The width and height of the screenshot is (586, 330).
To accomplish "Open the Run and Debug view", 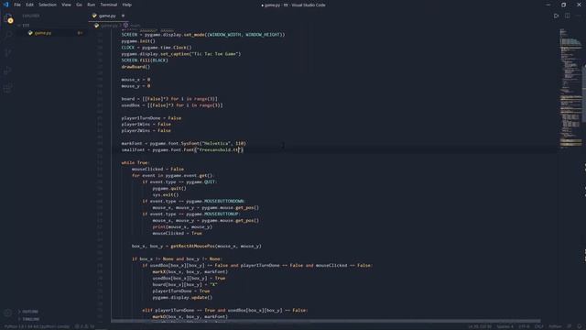I will pyautogui.click(x=8, y=71).
